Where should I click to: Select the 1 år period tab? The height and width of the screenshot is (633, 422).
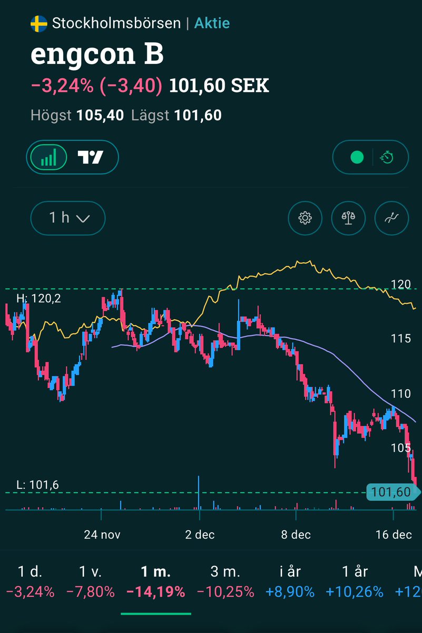355,581
